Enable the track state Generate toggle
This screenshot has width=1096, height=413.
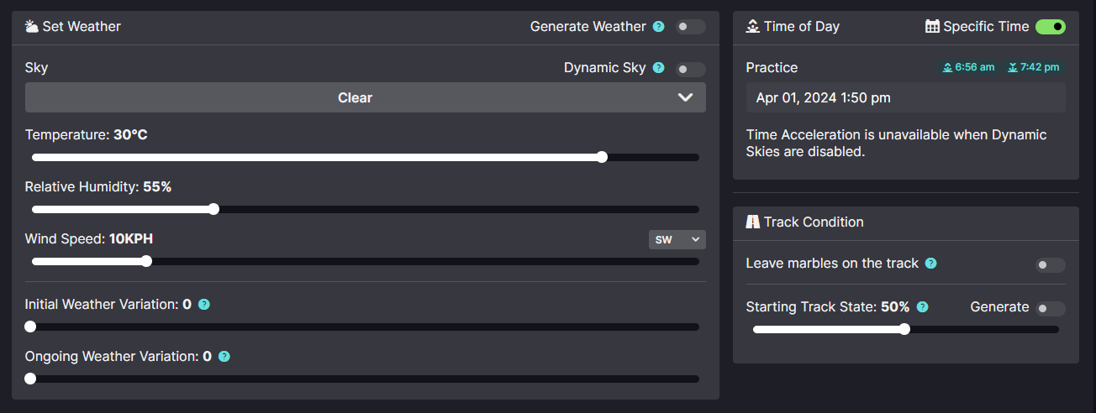pyautogui.click(x=1051, y=308)
